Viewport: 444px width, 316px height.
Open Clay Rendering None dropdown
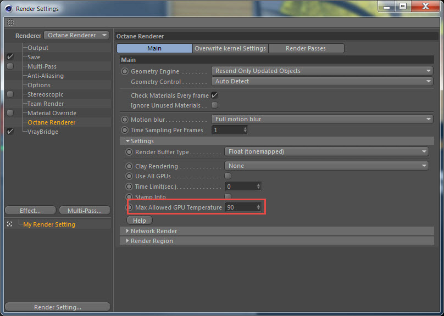coord(326,166)
